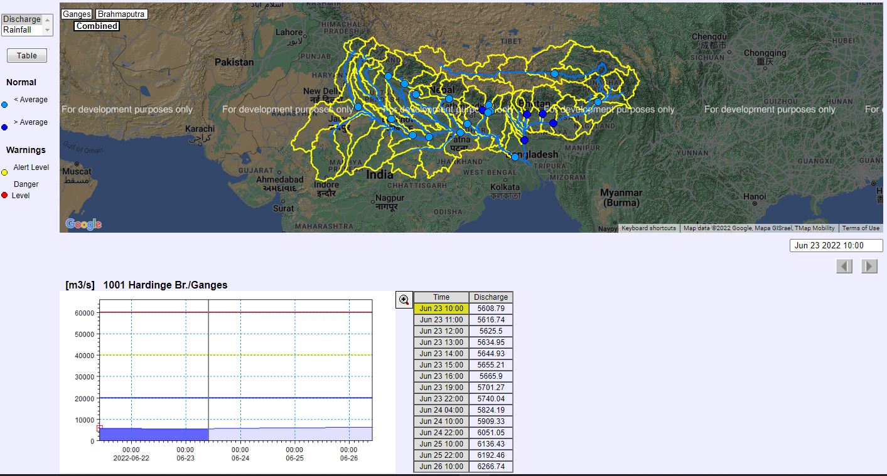This screenshot has height=476, width=887.
Task: Select the Jun 24 04:00 time cell
Action: tap(441, 410)
